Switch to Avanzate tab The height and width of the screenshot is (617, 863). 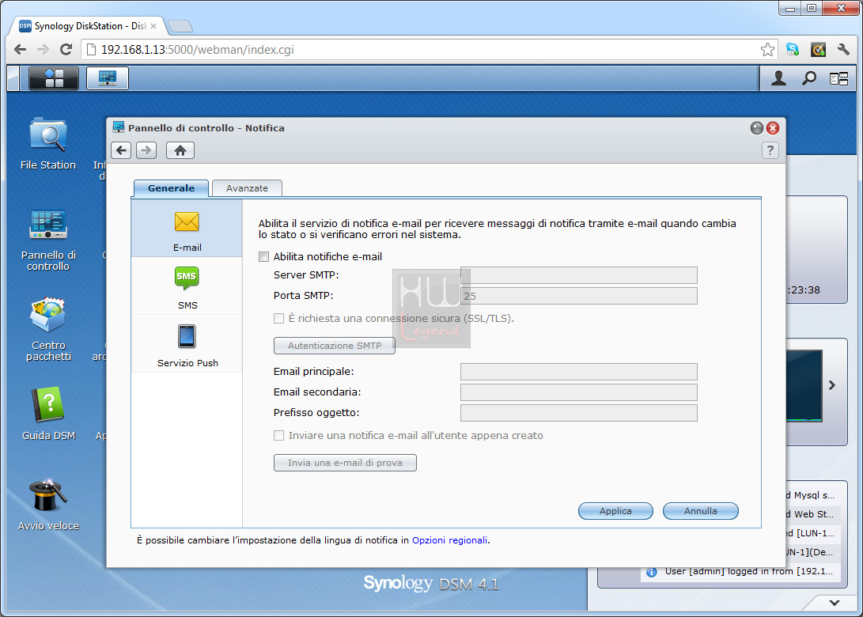(247, 188)
